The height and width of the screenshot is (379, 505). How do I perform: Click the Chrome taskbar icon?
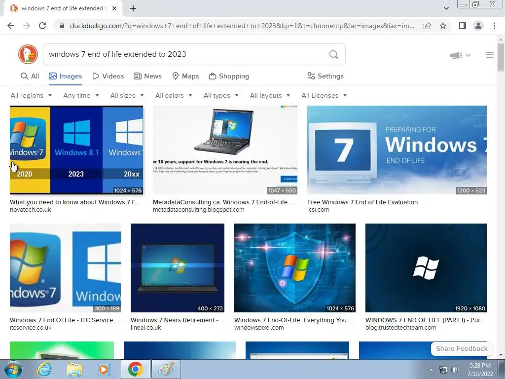pyautogui.click(x=136, y=369)
